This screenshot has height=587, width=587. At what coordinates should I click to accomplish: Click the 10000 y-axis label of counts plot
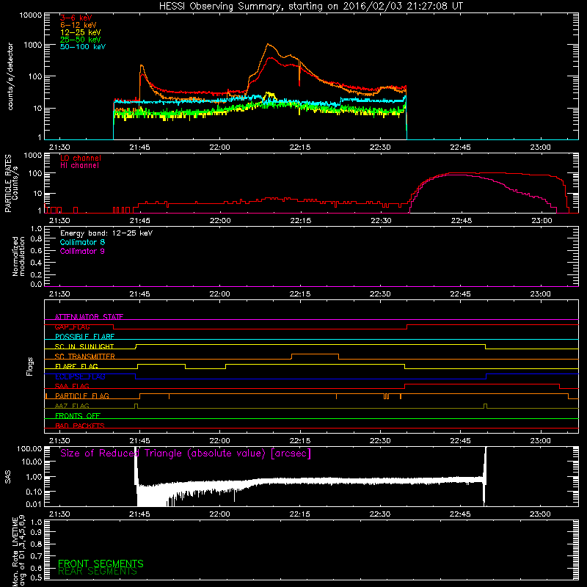click(x=31, y=15)
